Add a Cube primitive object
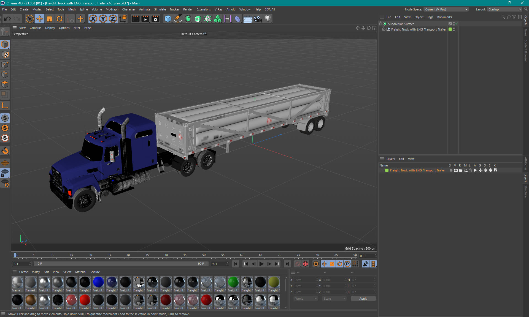Screen dimensions: 529x317 tap(168, 19)
